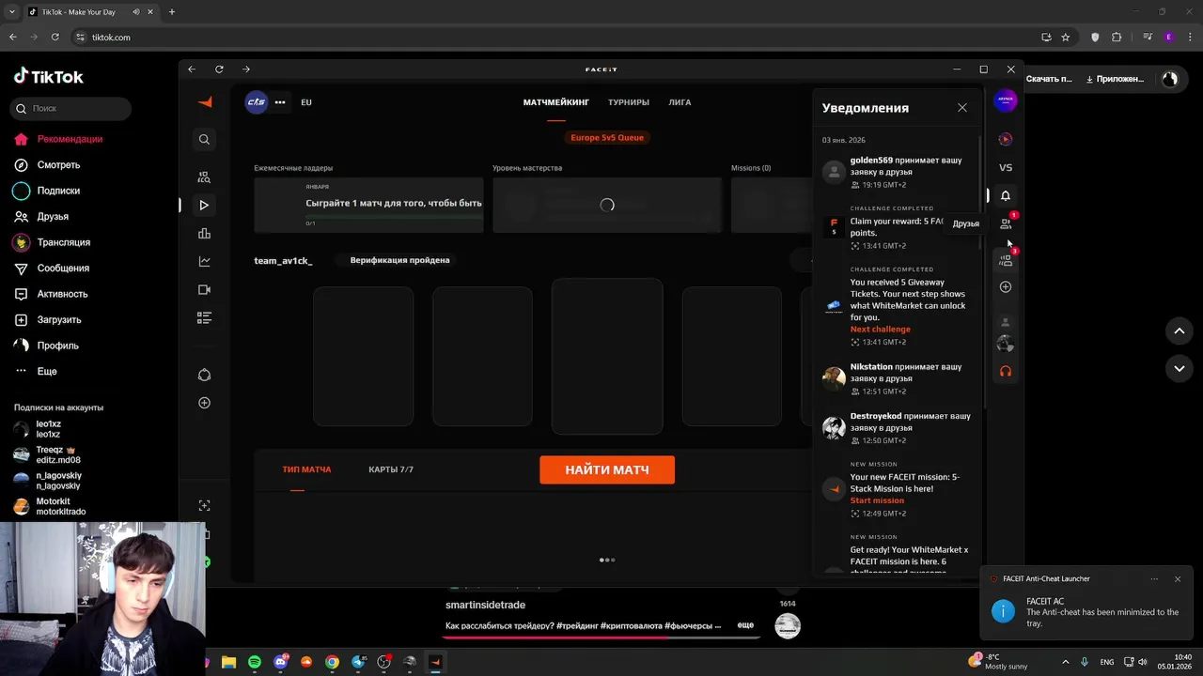This screenshot has height=676, width=1203.
Task: Open golden569 friend notification
Action: (x=897, y=172)
